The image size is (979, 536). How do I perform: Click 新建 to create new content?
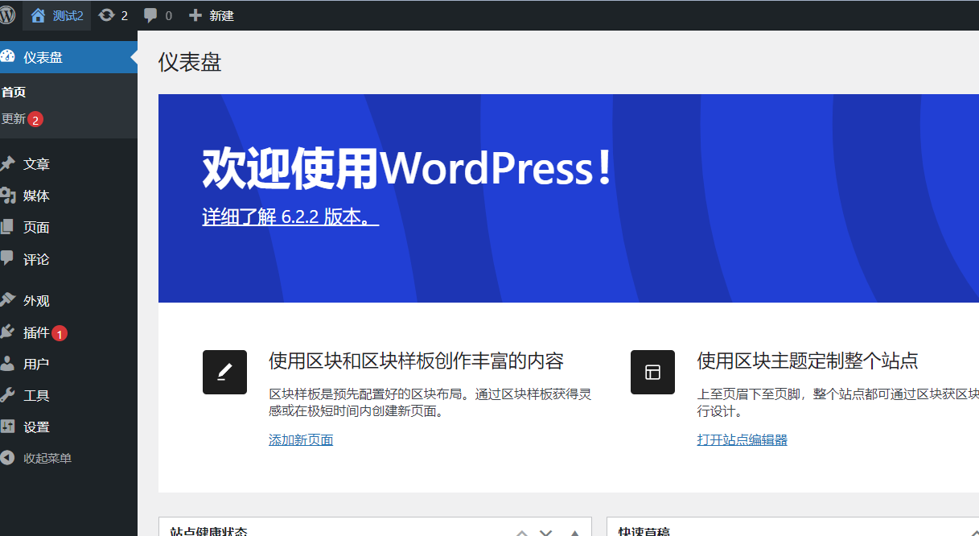tap(211, 15)
